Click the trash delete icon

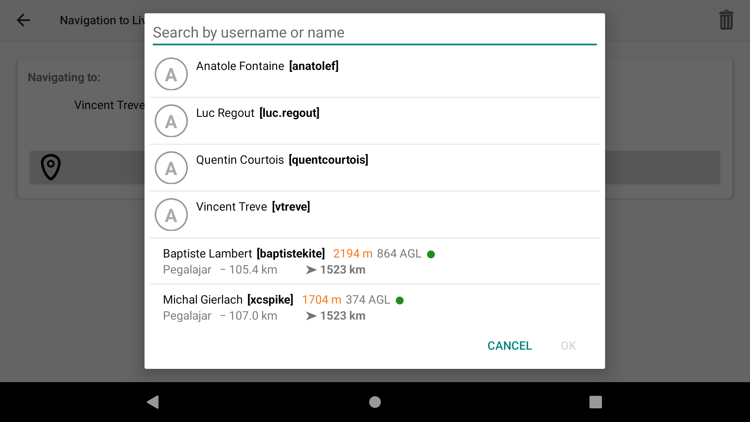coord(726,20)
